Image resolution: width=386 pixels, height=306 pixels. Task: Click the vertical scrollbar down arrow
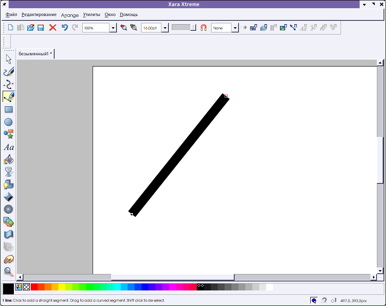point(380,270)
